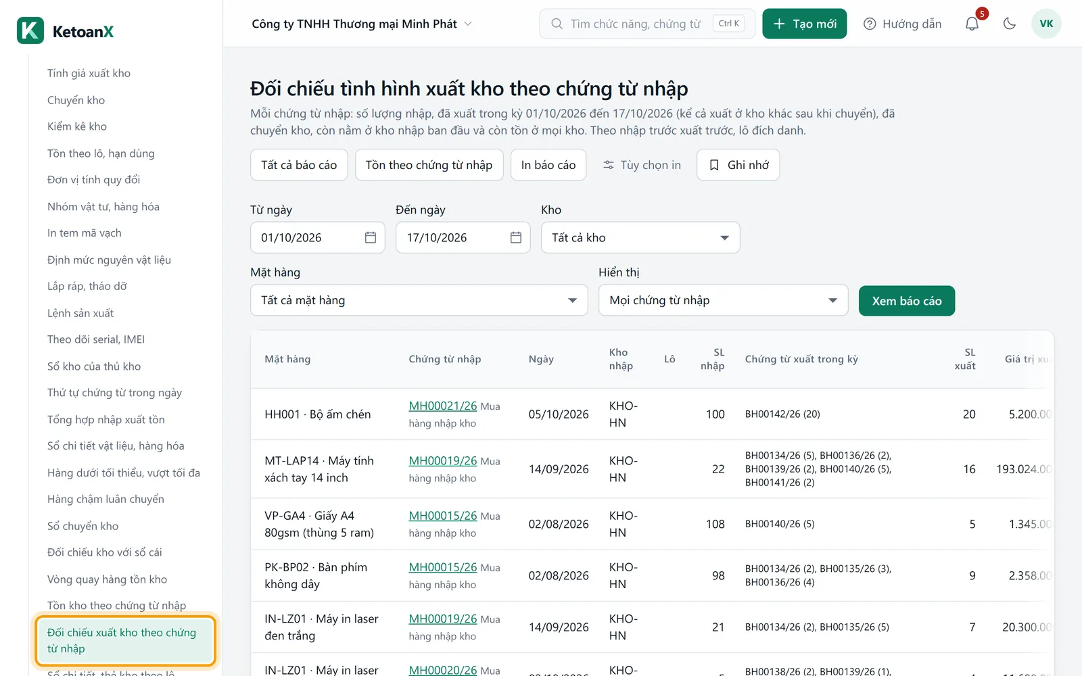The height and width of the screenshot is (676, 1082).
Task: Click the Ghi nhớ bookmark button
Action: point(738,165)
